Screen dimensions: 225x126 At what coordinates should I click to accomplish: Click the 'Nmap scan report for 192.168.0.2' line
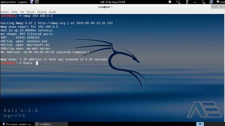tap(29, 27)
